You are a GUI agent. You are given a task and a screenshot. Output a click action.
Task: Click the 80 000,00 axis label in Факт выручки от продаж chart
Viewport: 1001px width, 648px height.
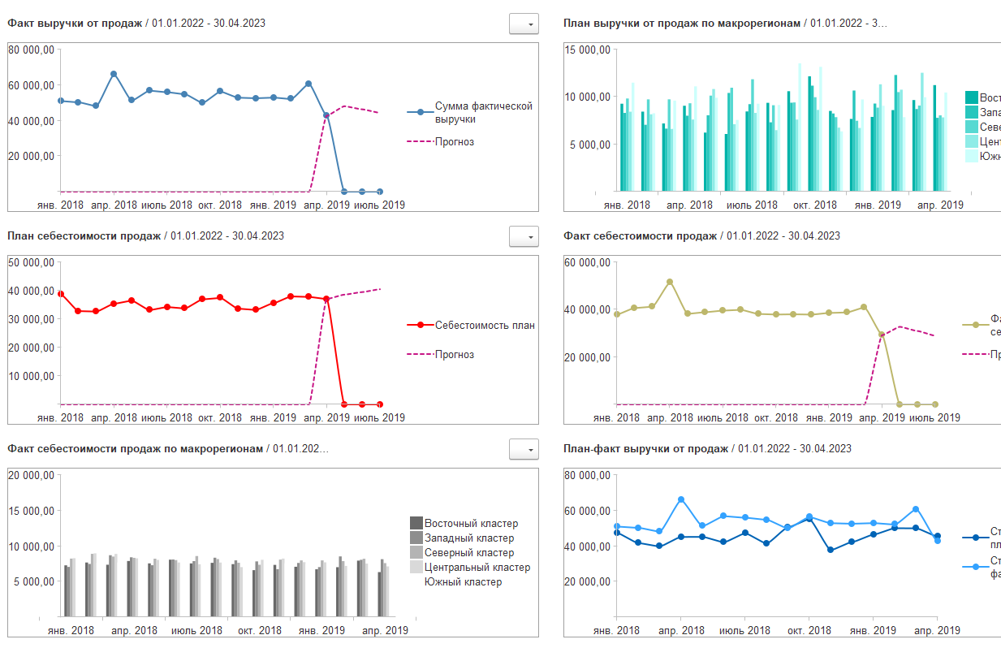pyautogui.click(x=32, y=50)
